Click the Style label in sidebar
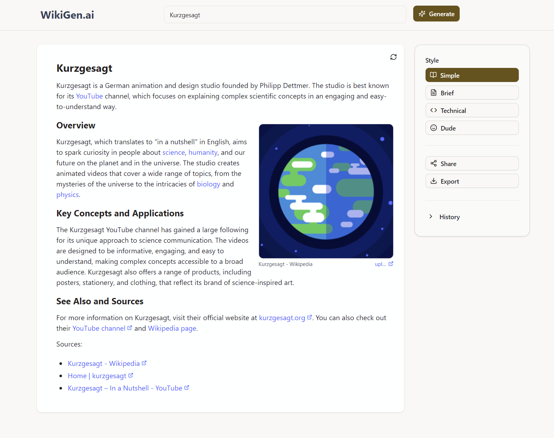554x438 pixels. pyautogui.click(x=432, y=61)
